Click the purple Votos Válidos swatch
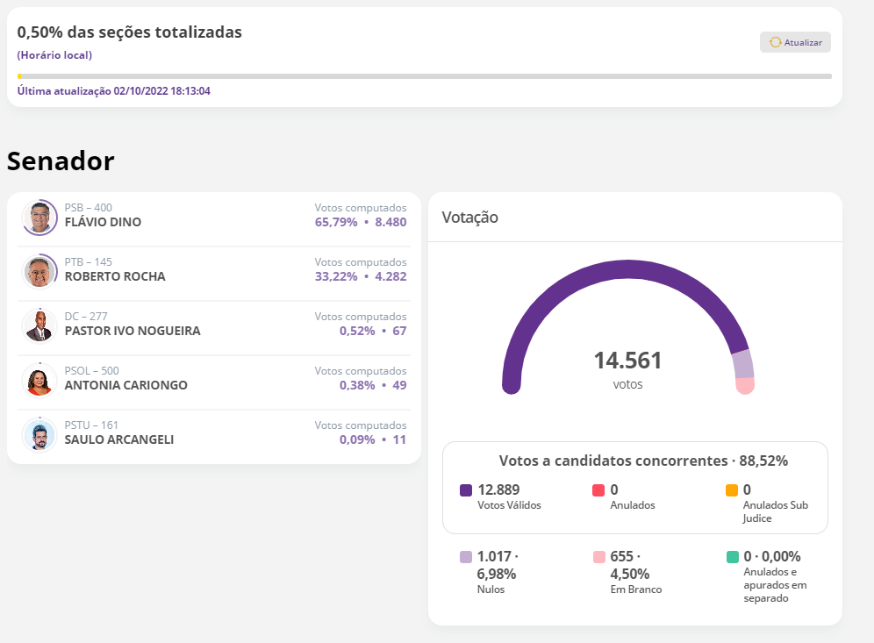 point(466,490)
